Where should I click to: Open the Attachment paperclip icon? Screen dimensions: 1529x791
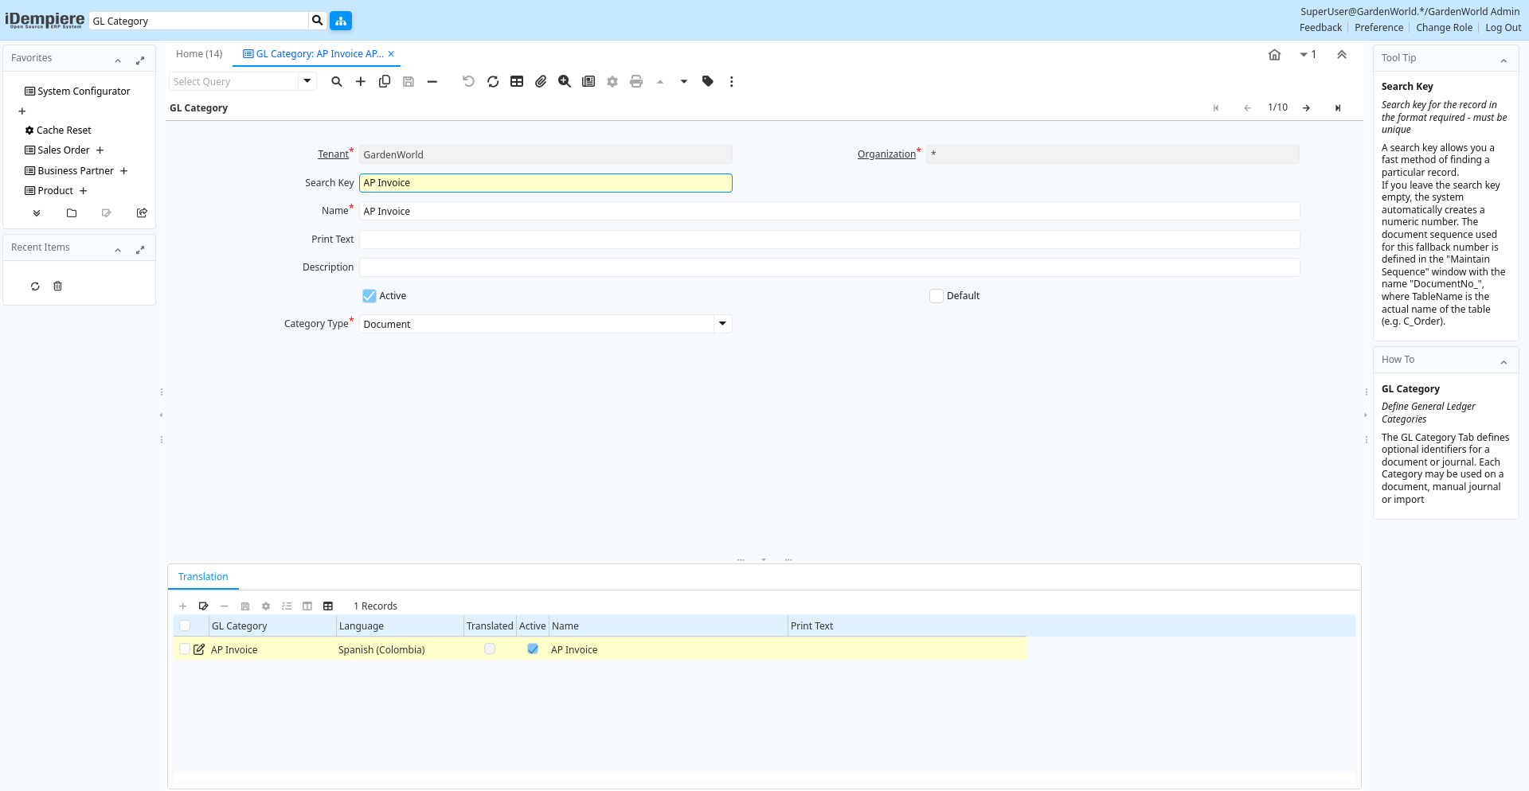click(541, 82)
